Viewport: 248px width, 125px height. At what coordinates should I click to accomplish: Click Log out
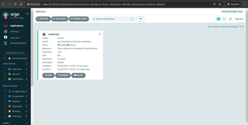[x=239, y=19]
